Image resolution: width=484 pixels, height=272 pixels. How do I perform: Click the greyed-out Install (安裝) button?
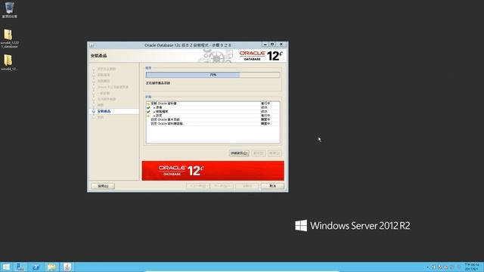click(x=247, y=186)
